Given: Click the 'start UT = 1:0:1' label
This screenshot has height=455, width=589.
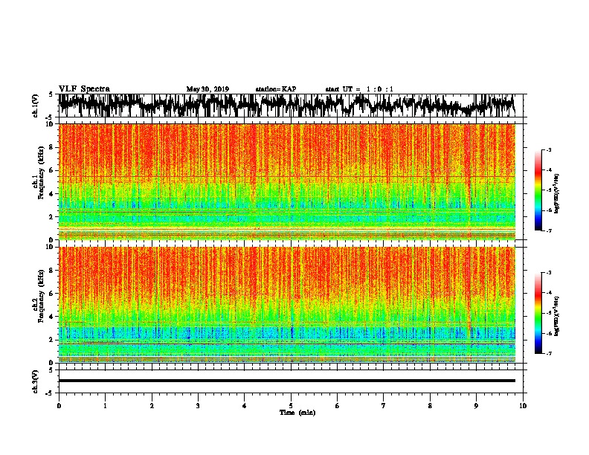Looking at the screenshot, I should pyautogui.click(x=359, y=89).
